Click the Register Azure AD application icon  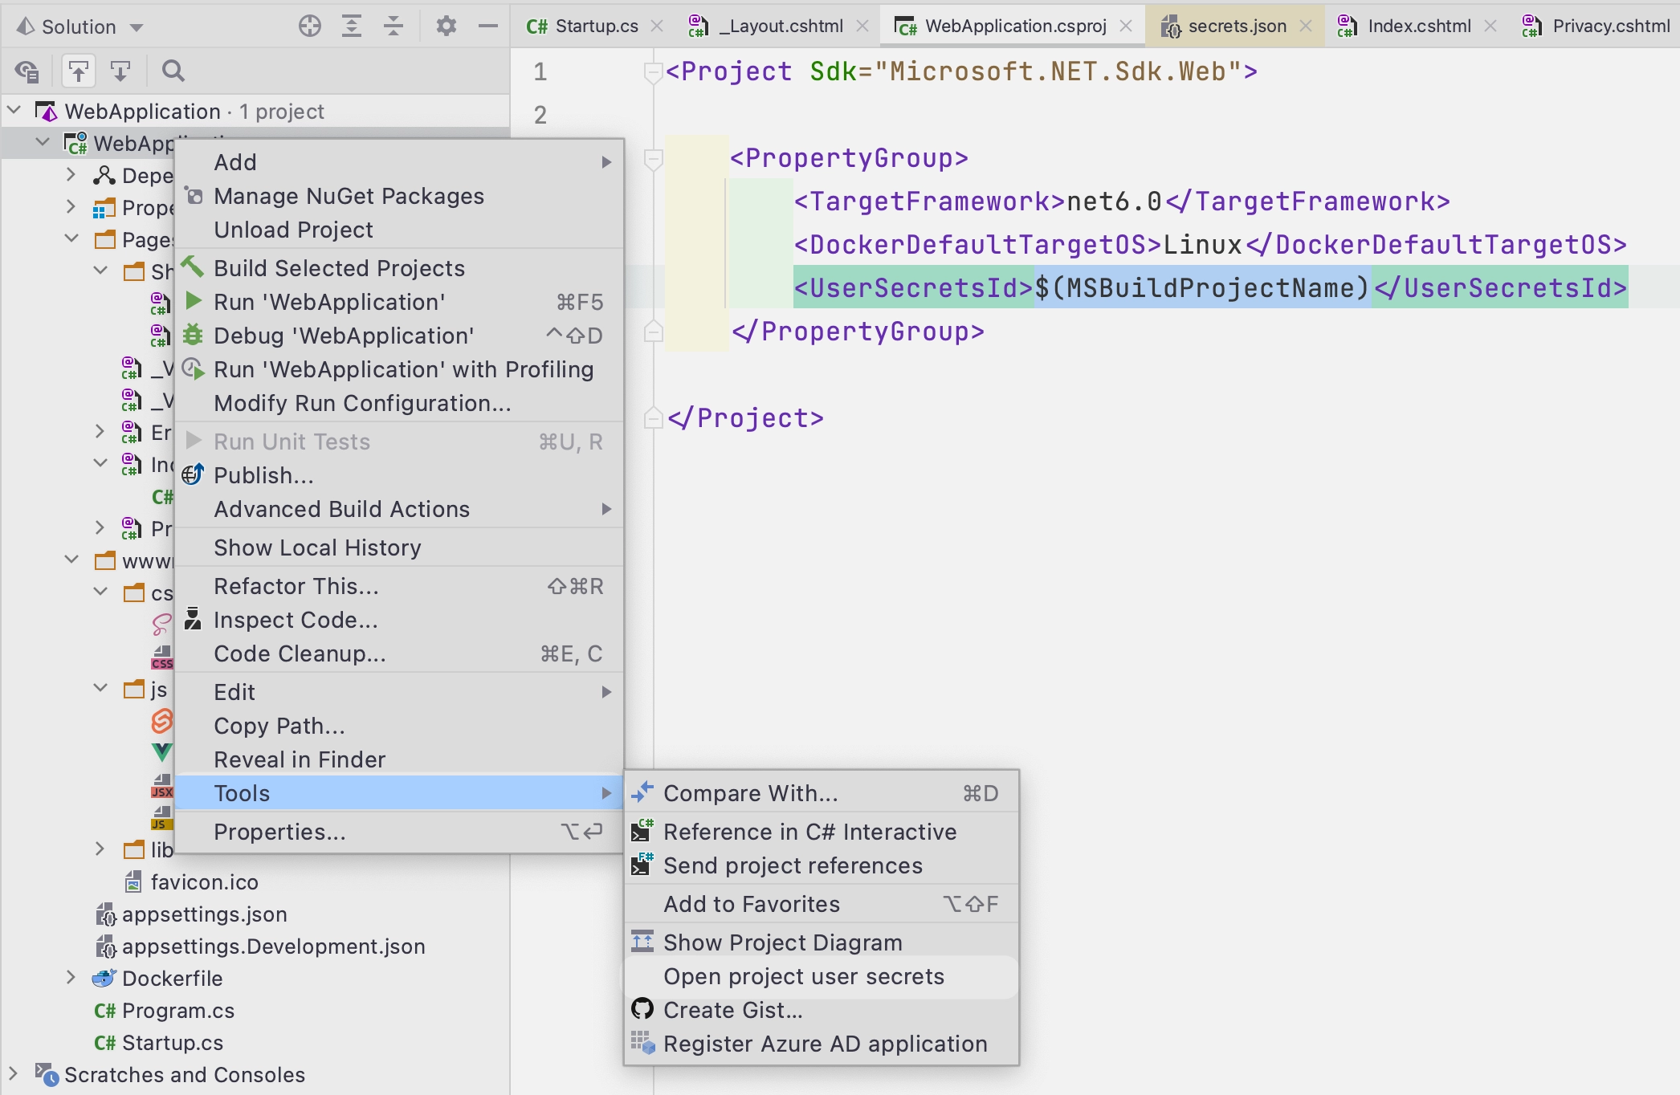point(643,1042)
